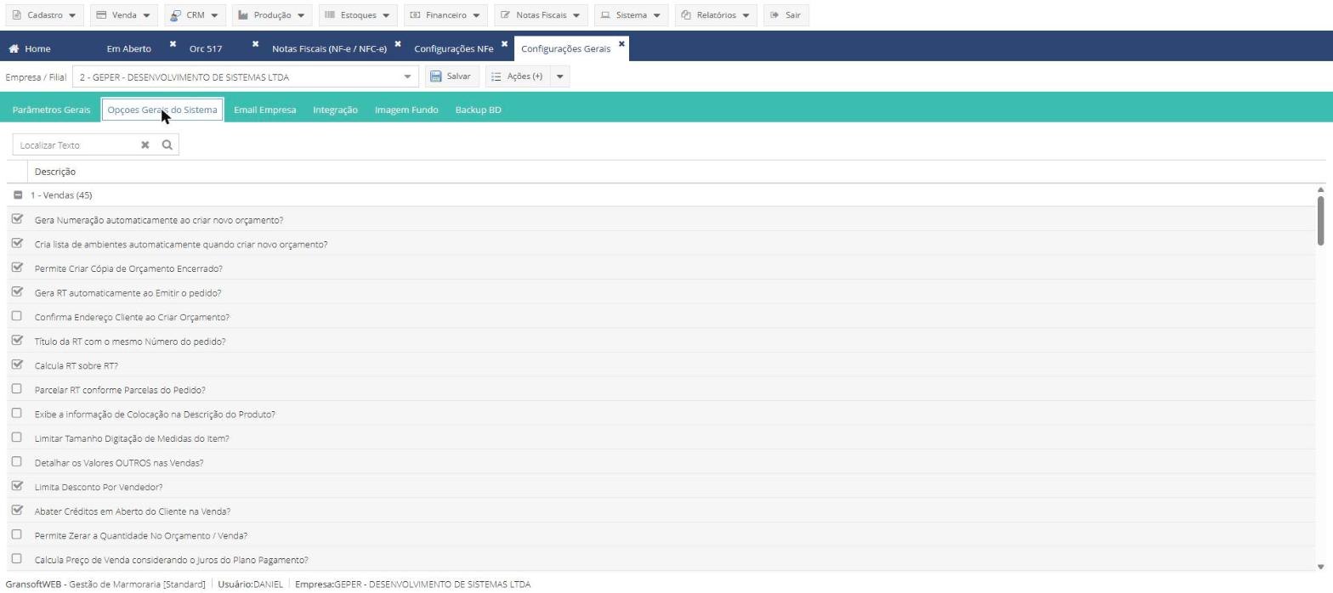Sort by the Descrição column header
The image size is (1333, 593).
(x=55, y=172)
